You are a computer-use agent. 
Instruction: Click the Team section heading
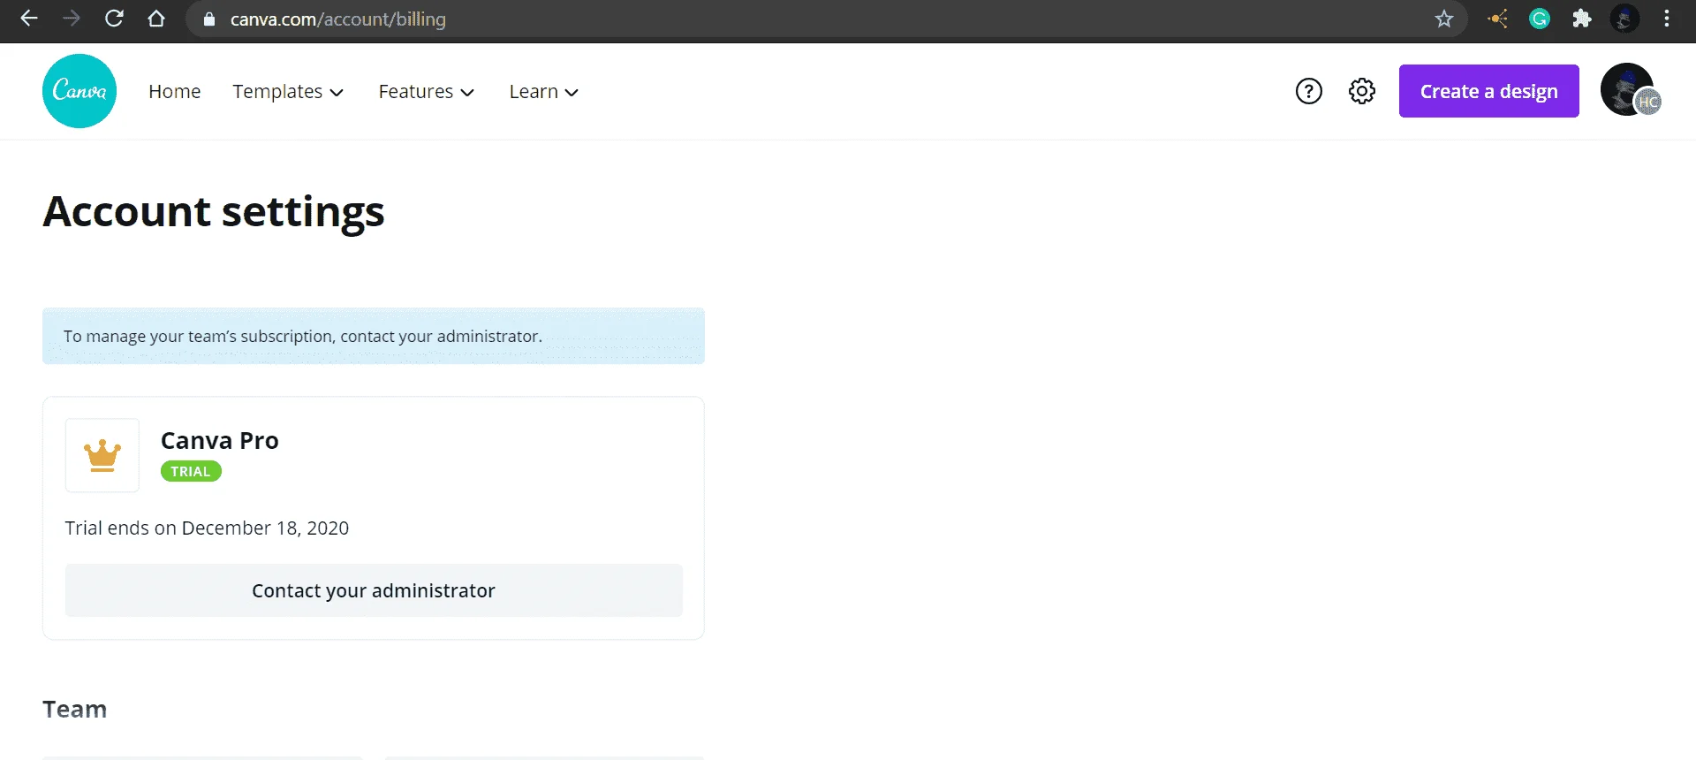click(75, 709)
